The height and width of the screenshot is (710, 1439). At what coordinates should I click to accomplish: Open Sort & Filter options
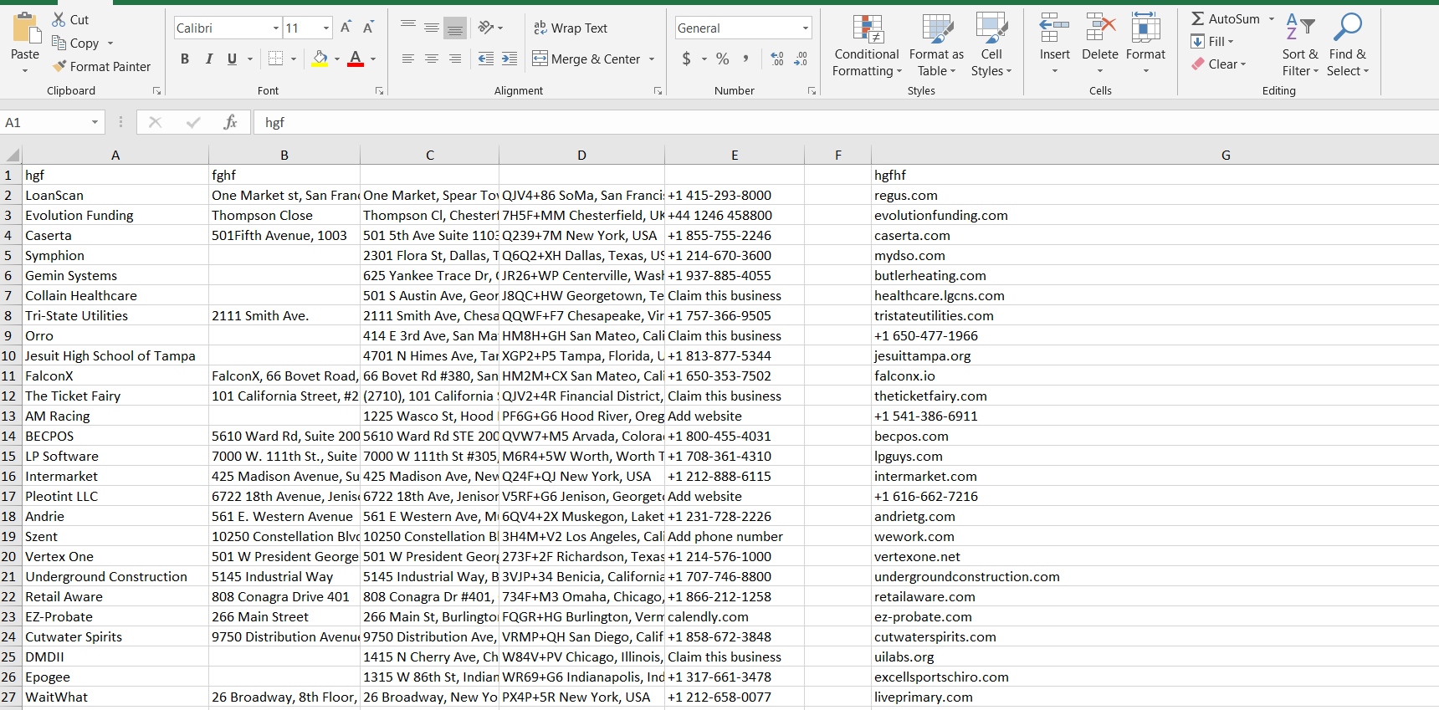1300,45
